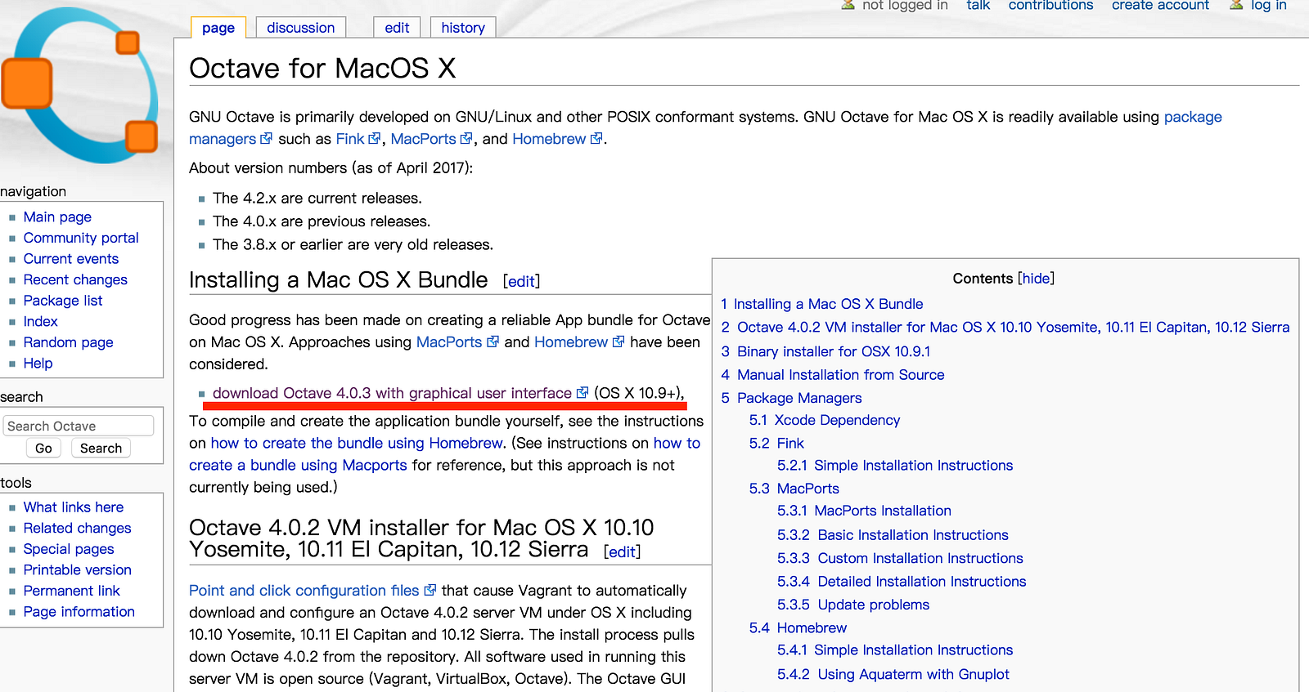
Task: Go to 'Main page' in the navigation
Action: pos(57,217)
